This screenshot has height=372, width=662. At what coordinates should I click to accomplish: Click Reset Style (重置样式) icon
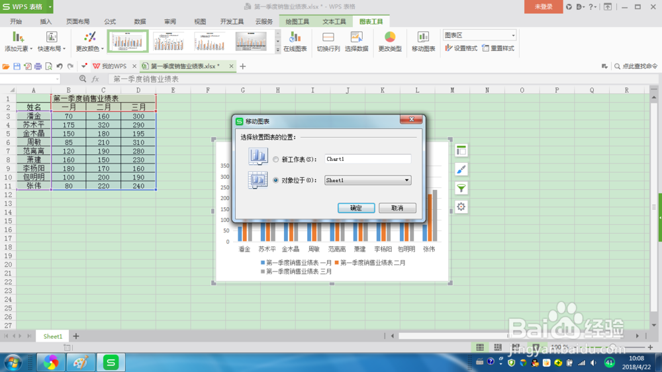click(485, 48)
